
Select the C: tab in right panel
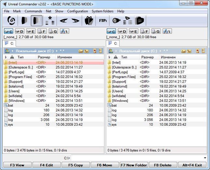113,43
